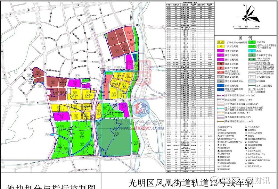Click the 光明区凤凰街道轨道13号线车辆 title text
Viewport: 278px width, 189px height.
click(191, 183)
